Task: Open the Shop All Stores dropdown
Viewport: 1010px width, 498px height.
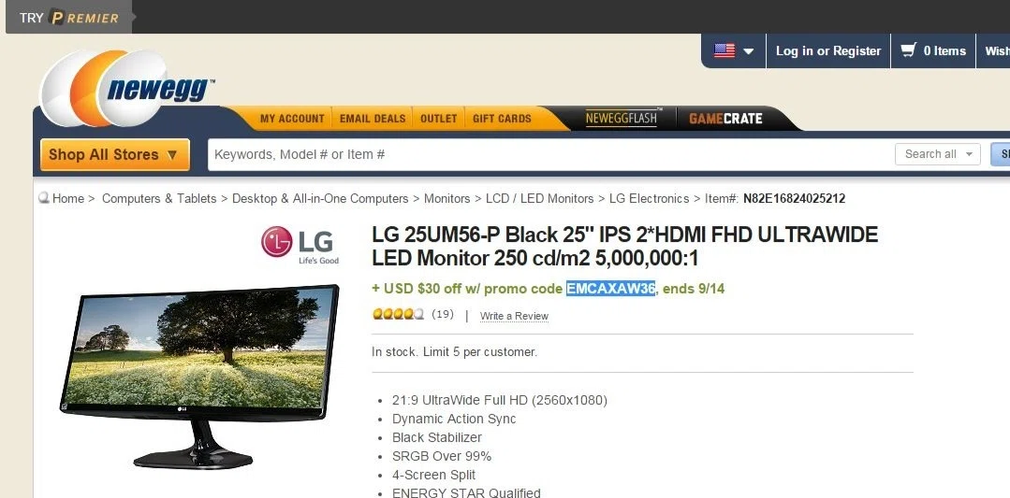Action: (x=114, y=155)
